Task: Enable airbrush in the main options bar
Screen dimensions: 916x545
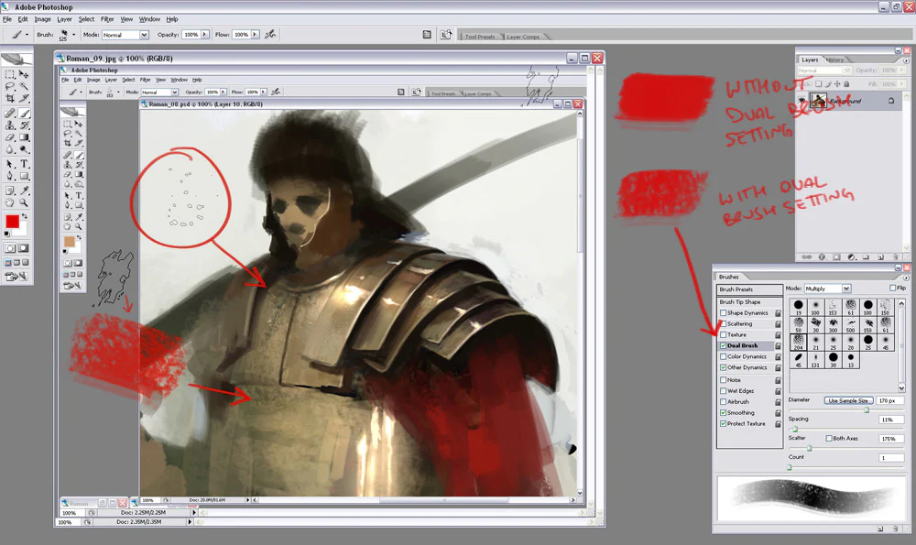Action: click(x=270, y=35)
